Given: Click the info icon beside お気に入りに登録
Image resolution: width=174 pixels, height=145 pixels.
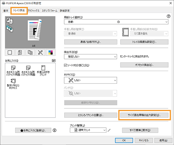Looking at the screenshot, I should coord(55,130).
